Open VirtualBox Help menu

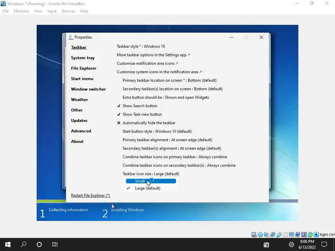(x=84, y=11)
